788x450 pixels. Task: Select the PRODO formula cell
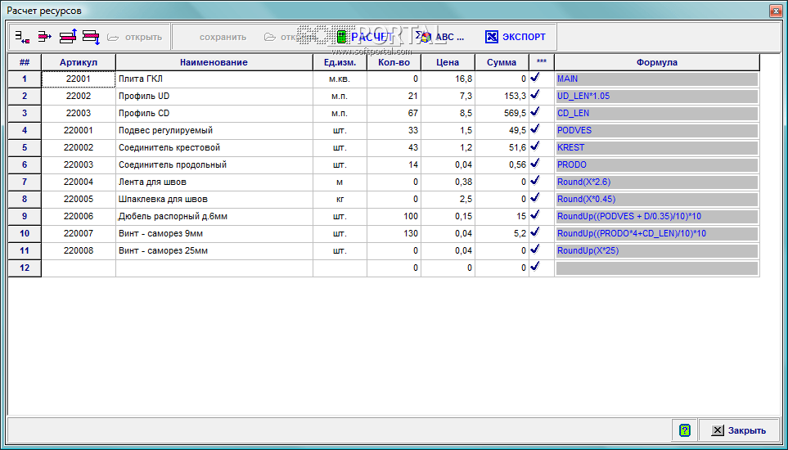click(657, 164)
